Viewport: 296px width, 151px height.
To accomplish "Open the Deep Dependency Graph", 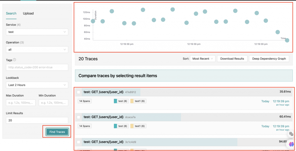I will (269, 59).
